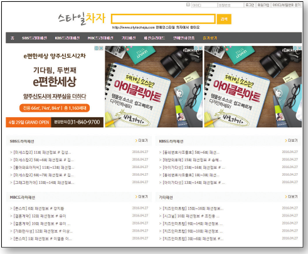The image size is (308, 254).
Task: Click the yellow 즐겨찾기 menu item
Action: pyautogui.click(x=210, y=38)
